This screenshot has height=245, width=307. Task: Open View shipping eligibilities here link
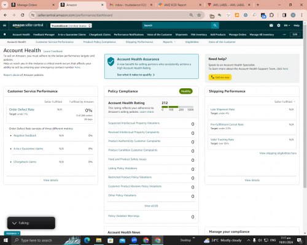click(x=278, y=153)
